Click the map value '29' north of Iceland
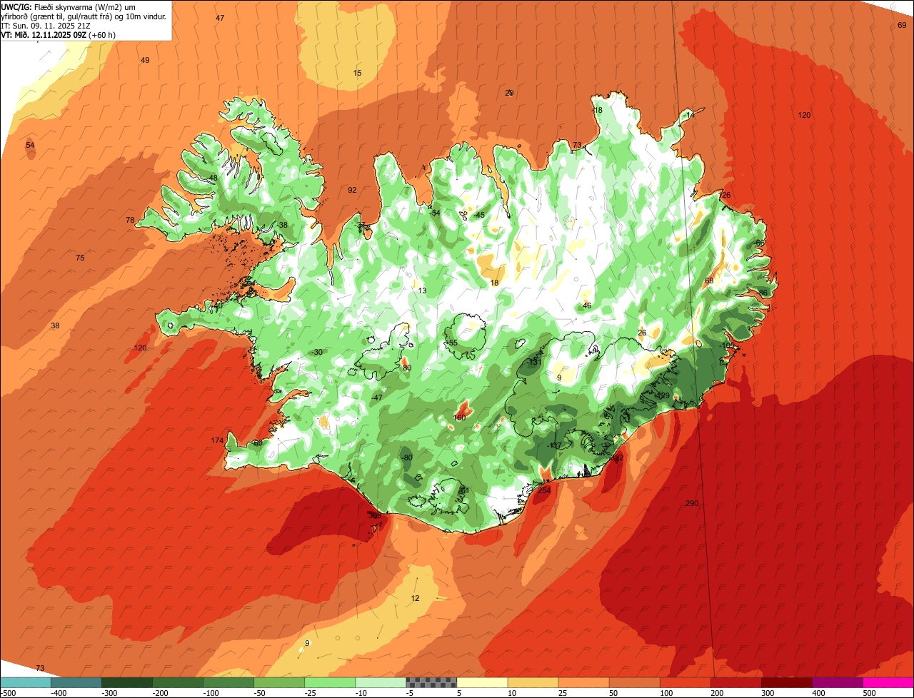Viewport: 914px width, 698px height. (x=509, y=93)
